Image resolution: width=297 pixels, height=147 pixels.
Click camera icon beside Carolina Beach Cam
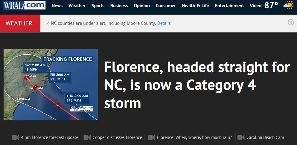[241, 137]
